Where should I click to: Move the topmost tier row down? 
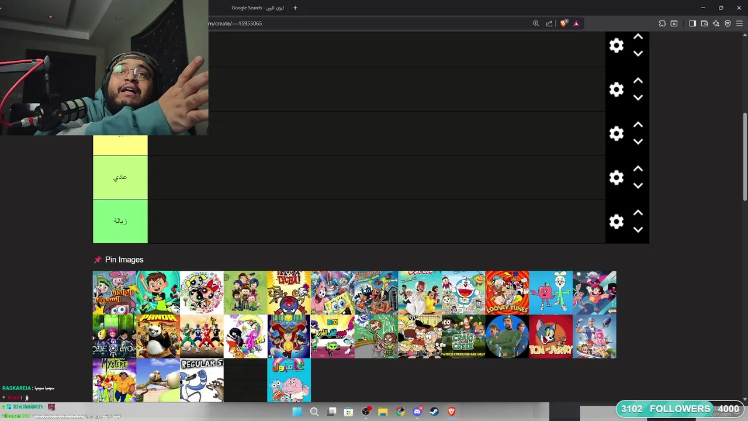click(638, 54)
